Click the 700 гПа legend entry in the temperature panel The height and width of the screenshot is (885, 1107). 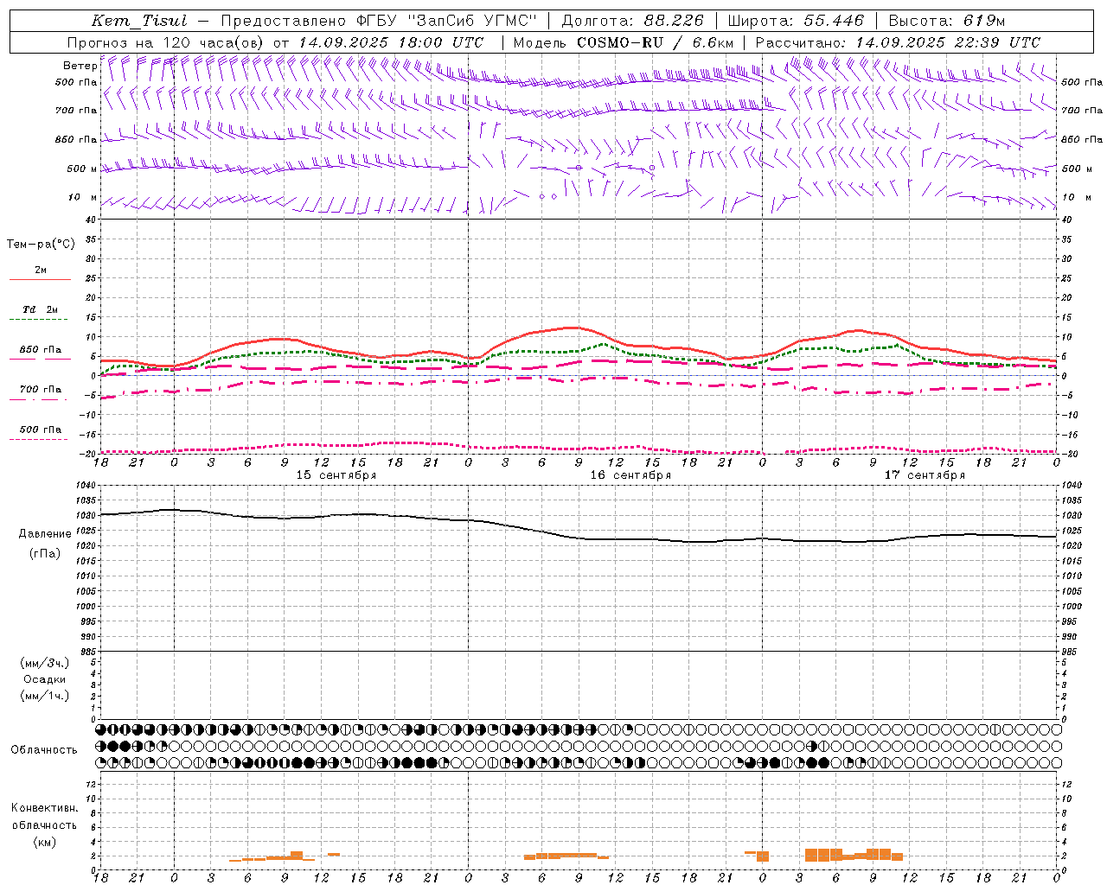click(40, 390)
